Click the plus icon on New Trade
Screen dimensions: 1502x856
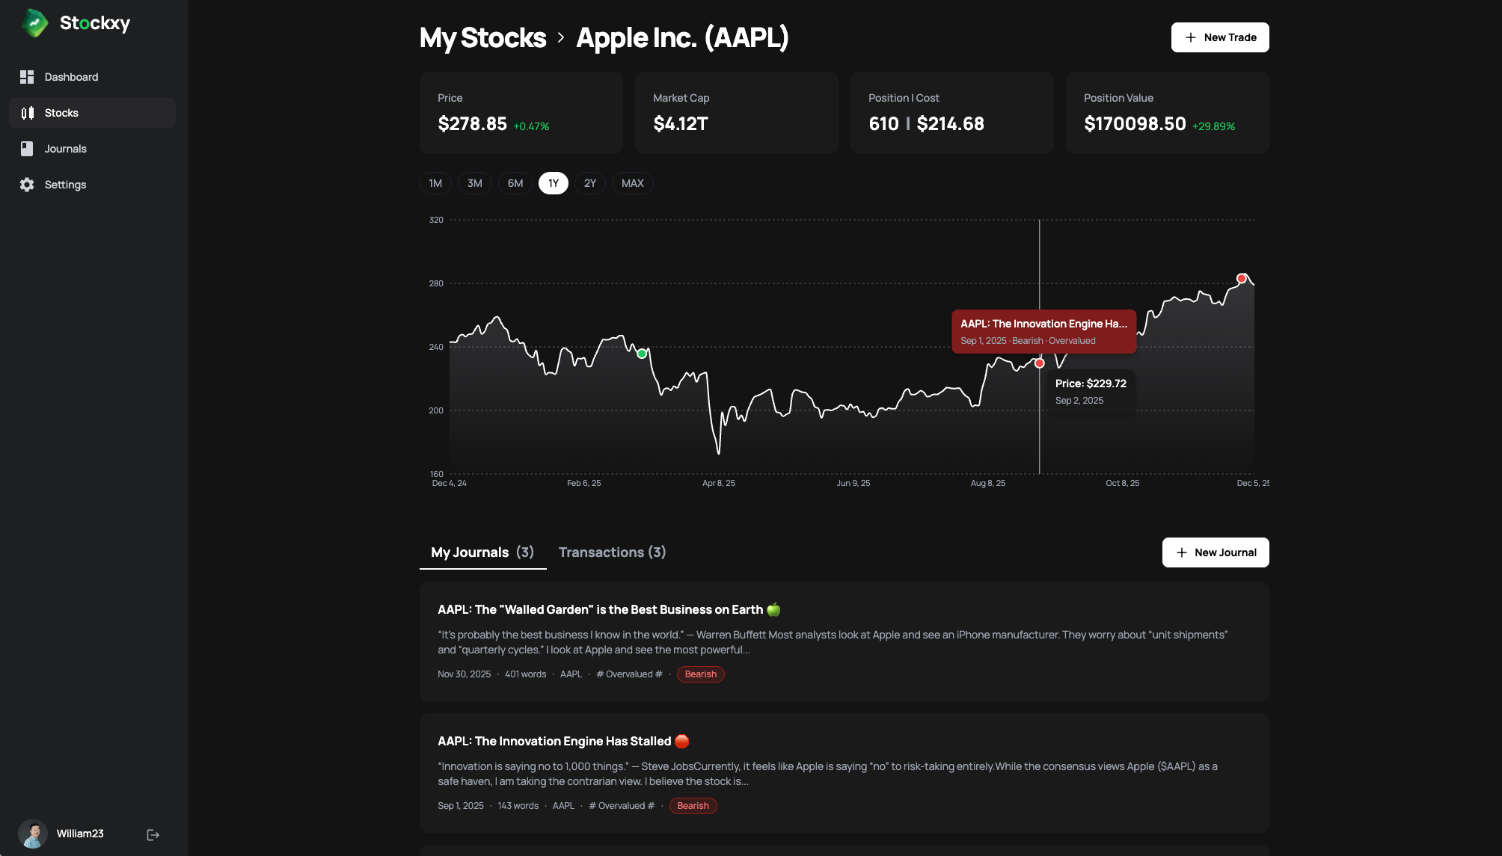point(1191,37)
